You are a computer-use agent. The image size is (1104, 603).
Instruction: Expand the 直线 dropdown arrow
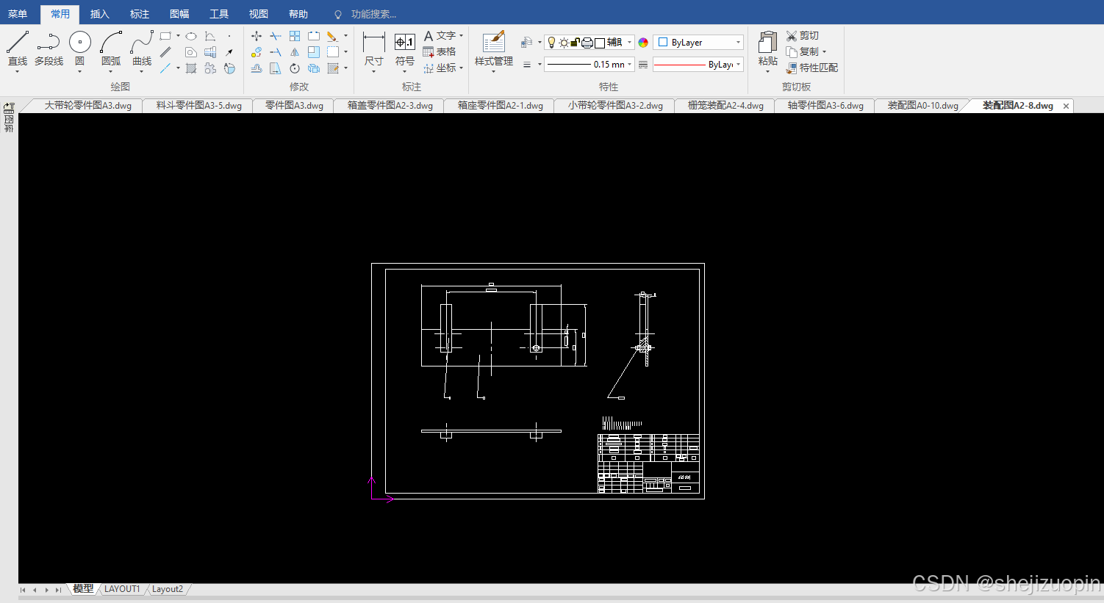pyautogui.click(x=18, y=71)
